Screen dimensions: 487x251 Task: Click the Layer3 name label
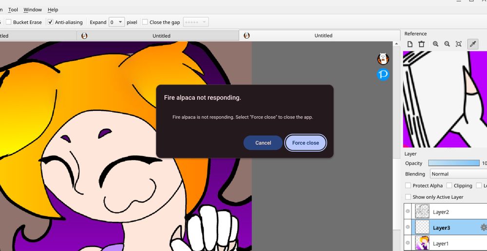pos(441,228)
